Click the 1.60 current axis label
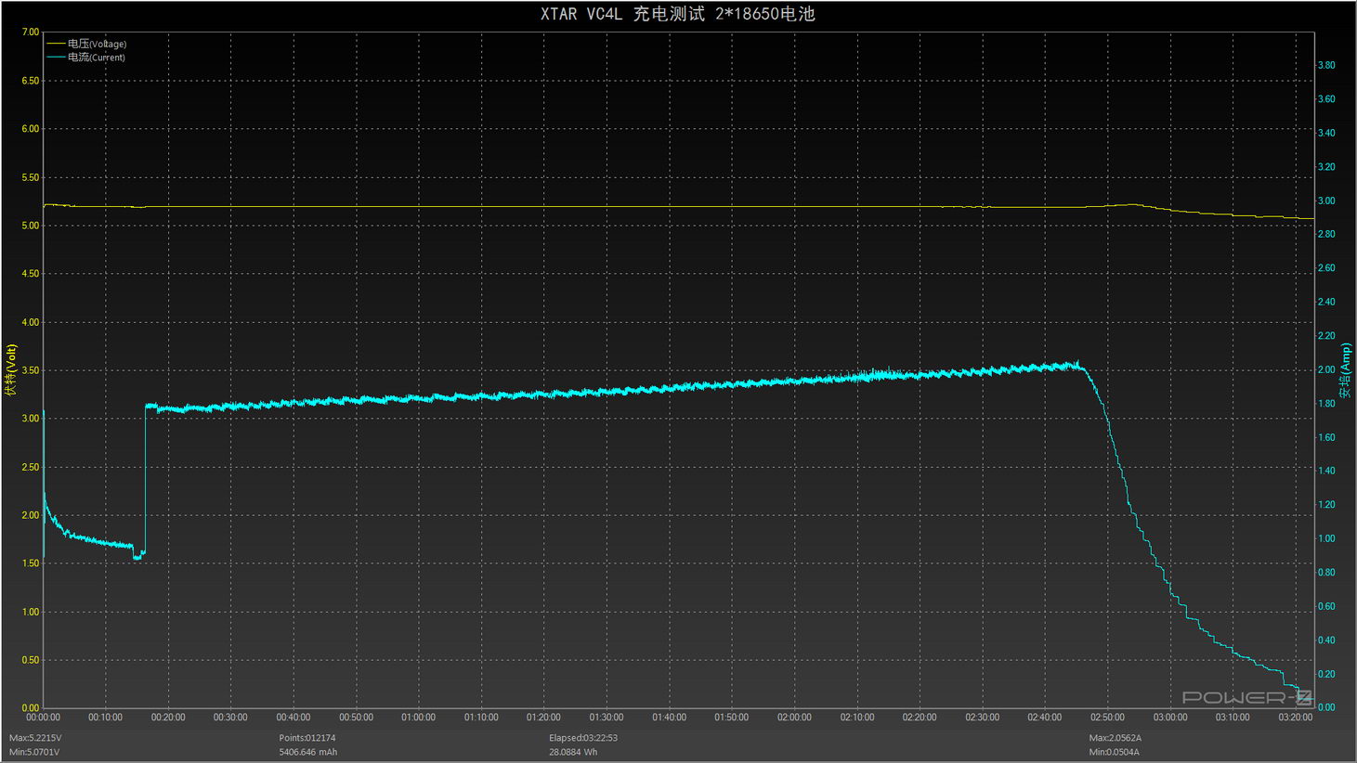Viewport: 1357px width, 763px height. (x=1326, y=437)
